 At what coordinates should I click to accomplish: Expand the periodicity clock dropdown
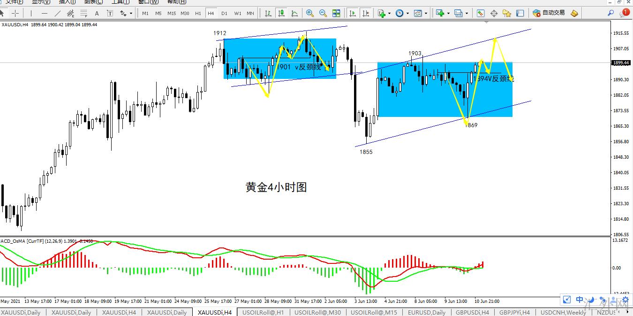pos(407,13)
